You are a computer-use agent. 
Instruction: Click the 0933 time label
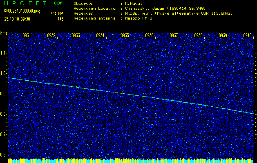(x=76, y=35)
